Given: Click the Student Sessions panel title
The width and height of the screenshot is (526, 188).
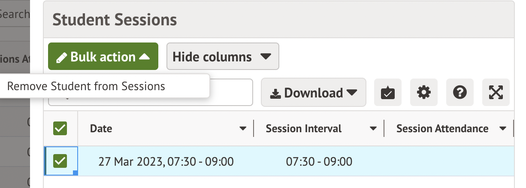Looking at the screenshot, I should click(115, 20).
